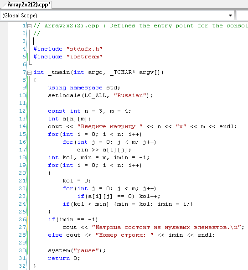Click the closing brace on line 32
This screenshot has width=248, height=270.
35,266
